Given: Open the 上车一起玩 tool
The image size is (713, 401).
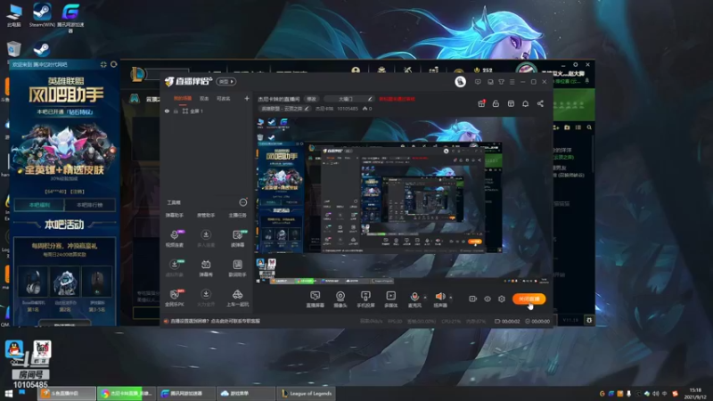Looking at the screenshot, I should click(x=237, y=298).
